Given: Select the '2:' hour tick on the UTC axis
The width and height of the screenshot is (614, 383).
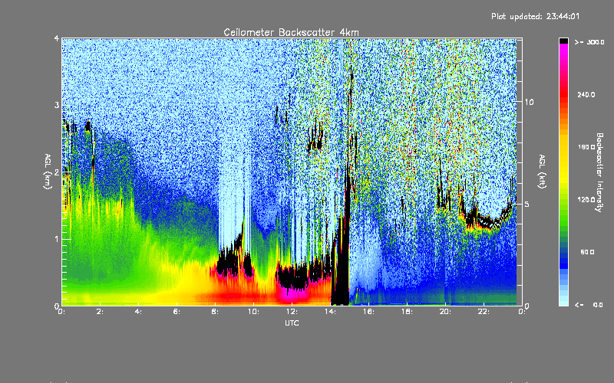Looking at the screenshot, I should [100, 312].
